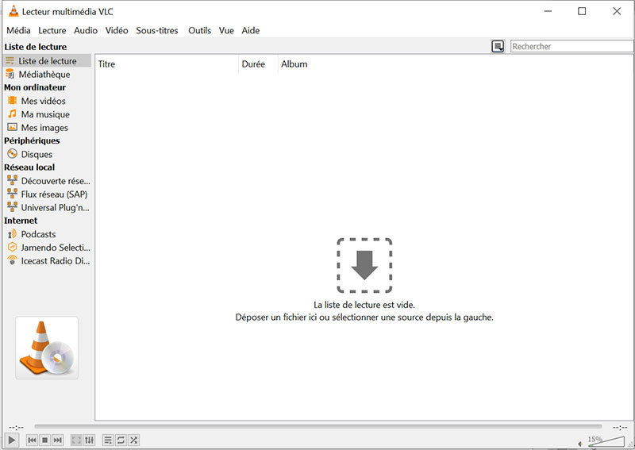This screenshot has width=635, height=450.
Task: Open Jamendo Selections entry
Action: coord(56,248)
